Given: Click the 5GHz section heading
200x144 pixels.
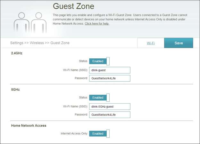Looking at the screenshot, I should pyautogui.click(x=15, y=89).
